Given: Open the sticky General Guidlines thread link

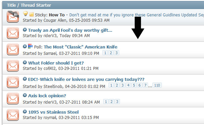Looking at the screenshot, I should 137,15.
